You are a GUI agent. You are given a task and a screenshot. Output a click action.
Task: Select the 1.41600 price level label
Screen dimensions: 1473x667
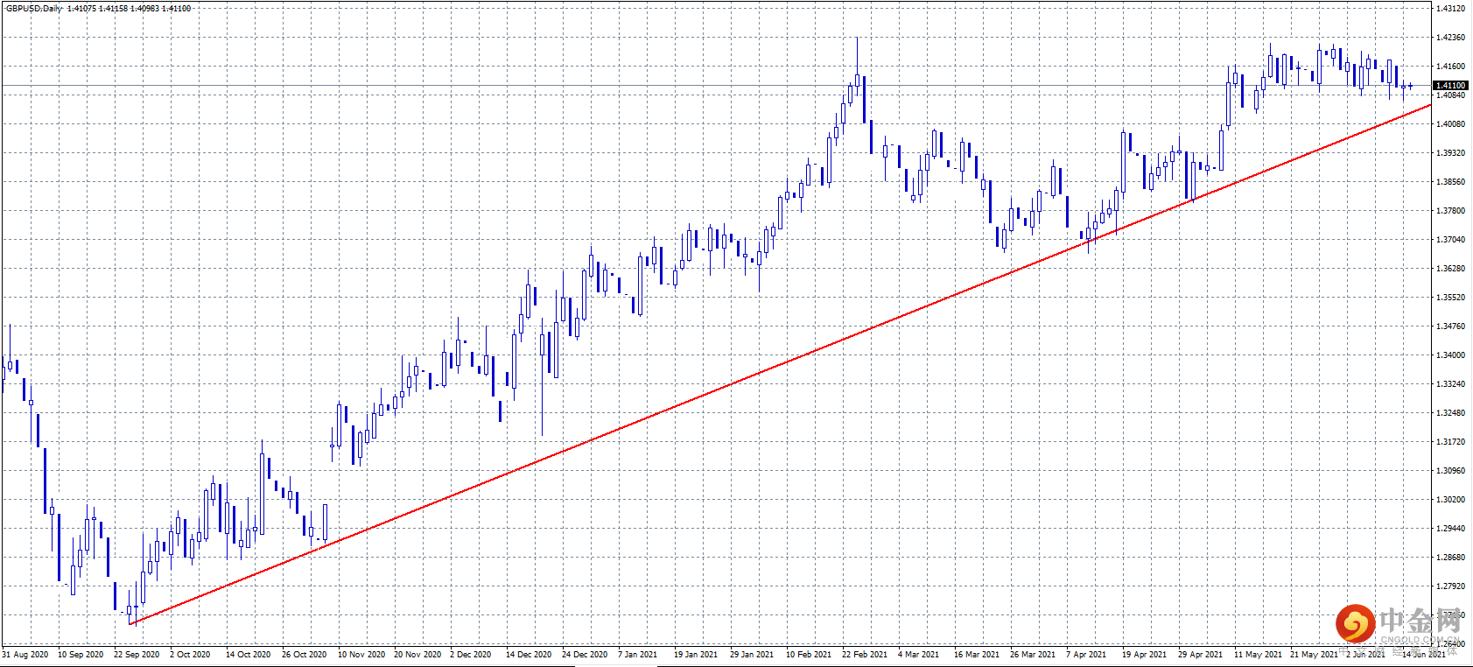[1451, 67]
